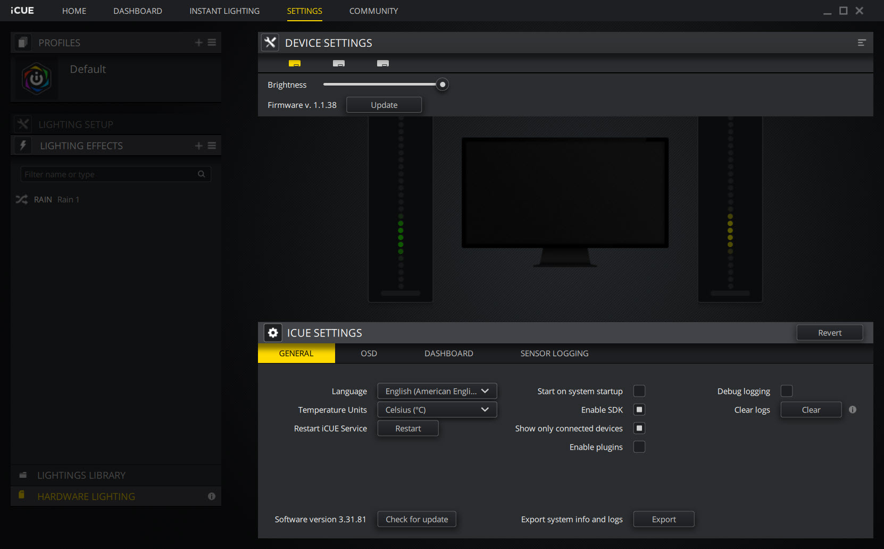
Task: Select the Settings top navigation tab
Action: pyautogui.click(x=304, y=11)
